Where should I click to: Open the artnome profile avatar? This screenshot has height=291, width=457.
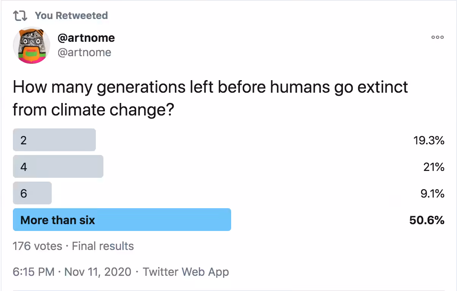[32, 45]
